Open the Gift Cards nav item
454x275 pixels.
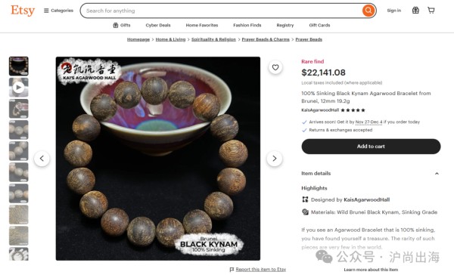(319, 25)
